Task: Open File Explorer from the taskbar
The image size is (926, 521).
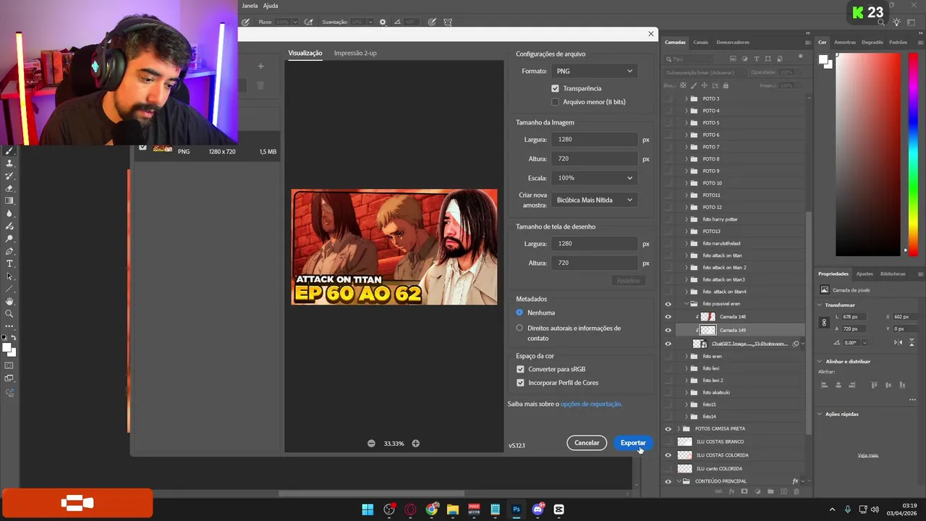Action: (x=453, y=509)
